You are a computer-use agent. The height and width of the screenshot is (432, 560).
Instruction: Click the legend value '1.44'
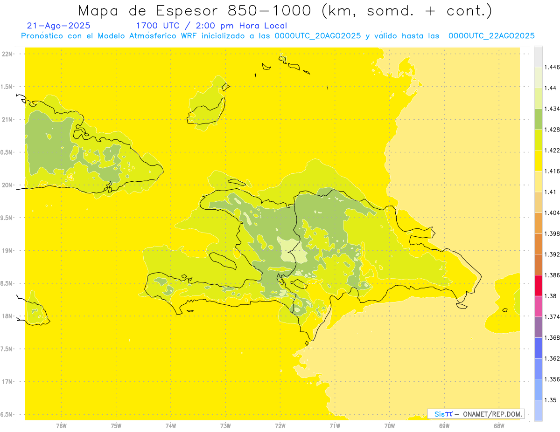(x=550, y=88)
